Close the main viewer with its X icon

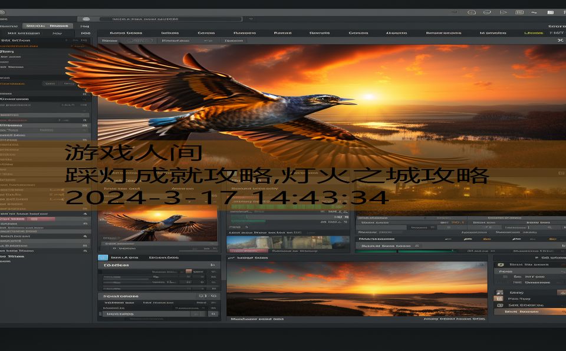click(x=560, y=41)
